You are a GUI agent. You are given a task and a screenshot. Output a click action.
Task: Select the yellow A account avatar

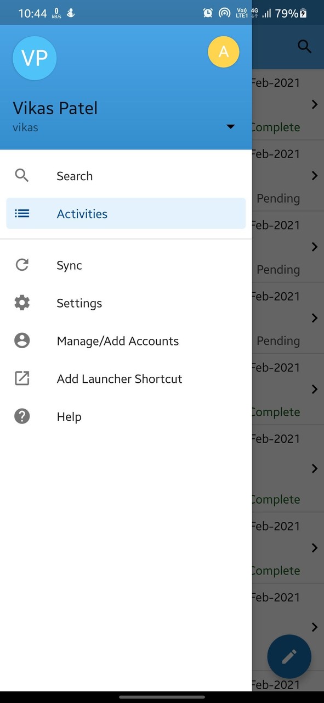(x=224, y=52)
